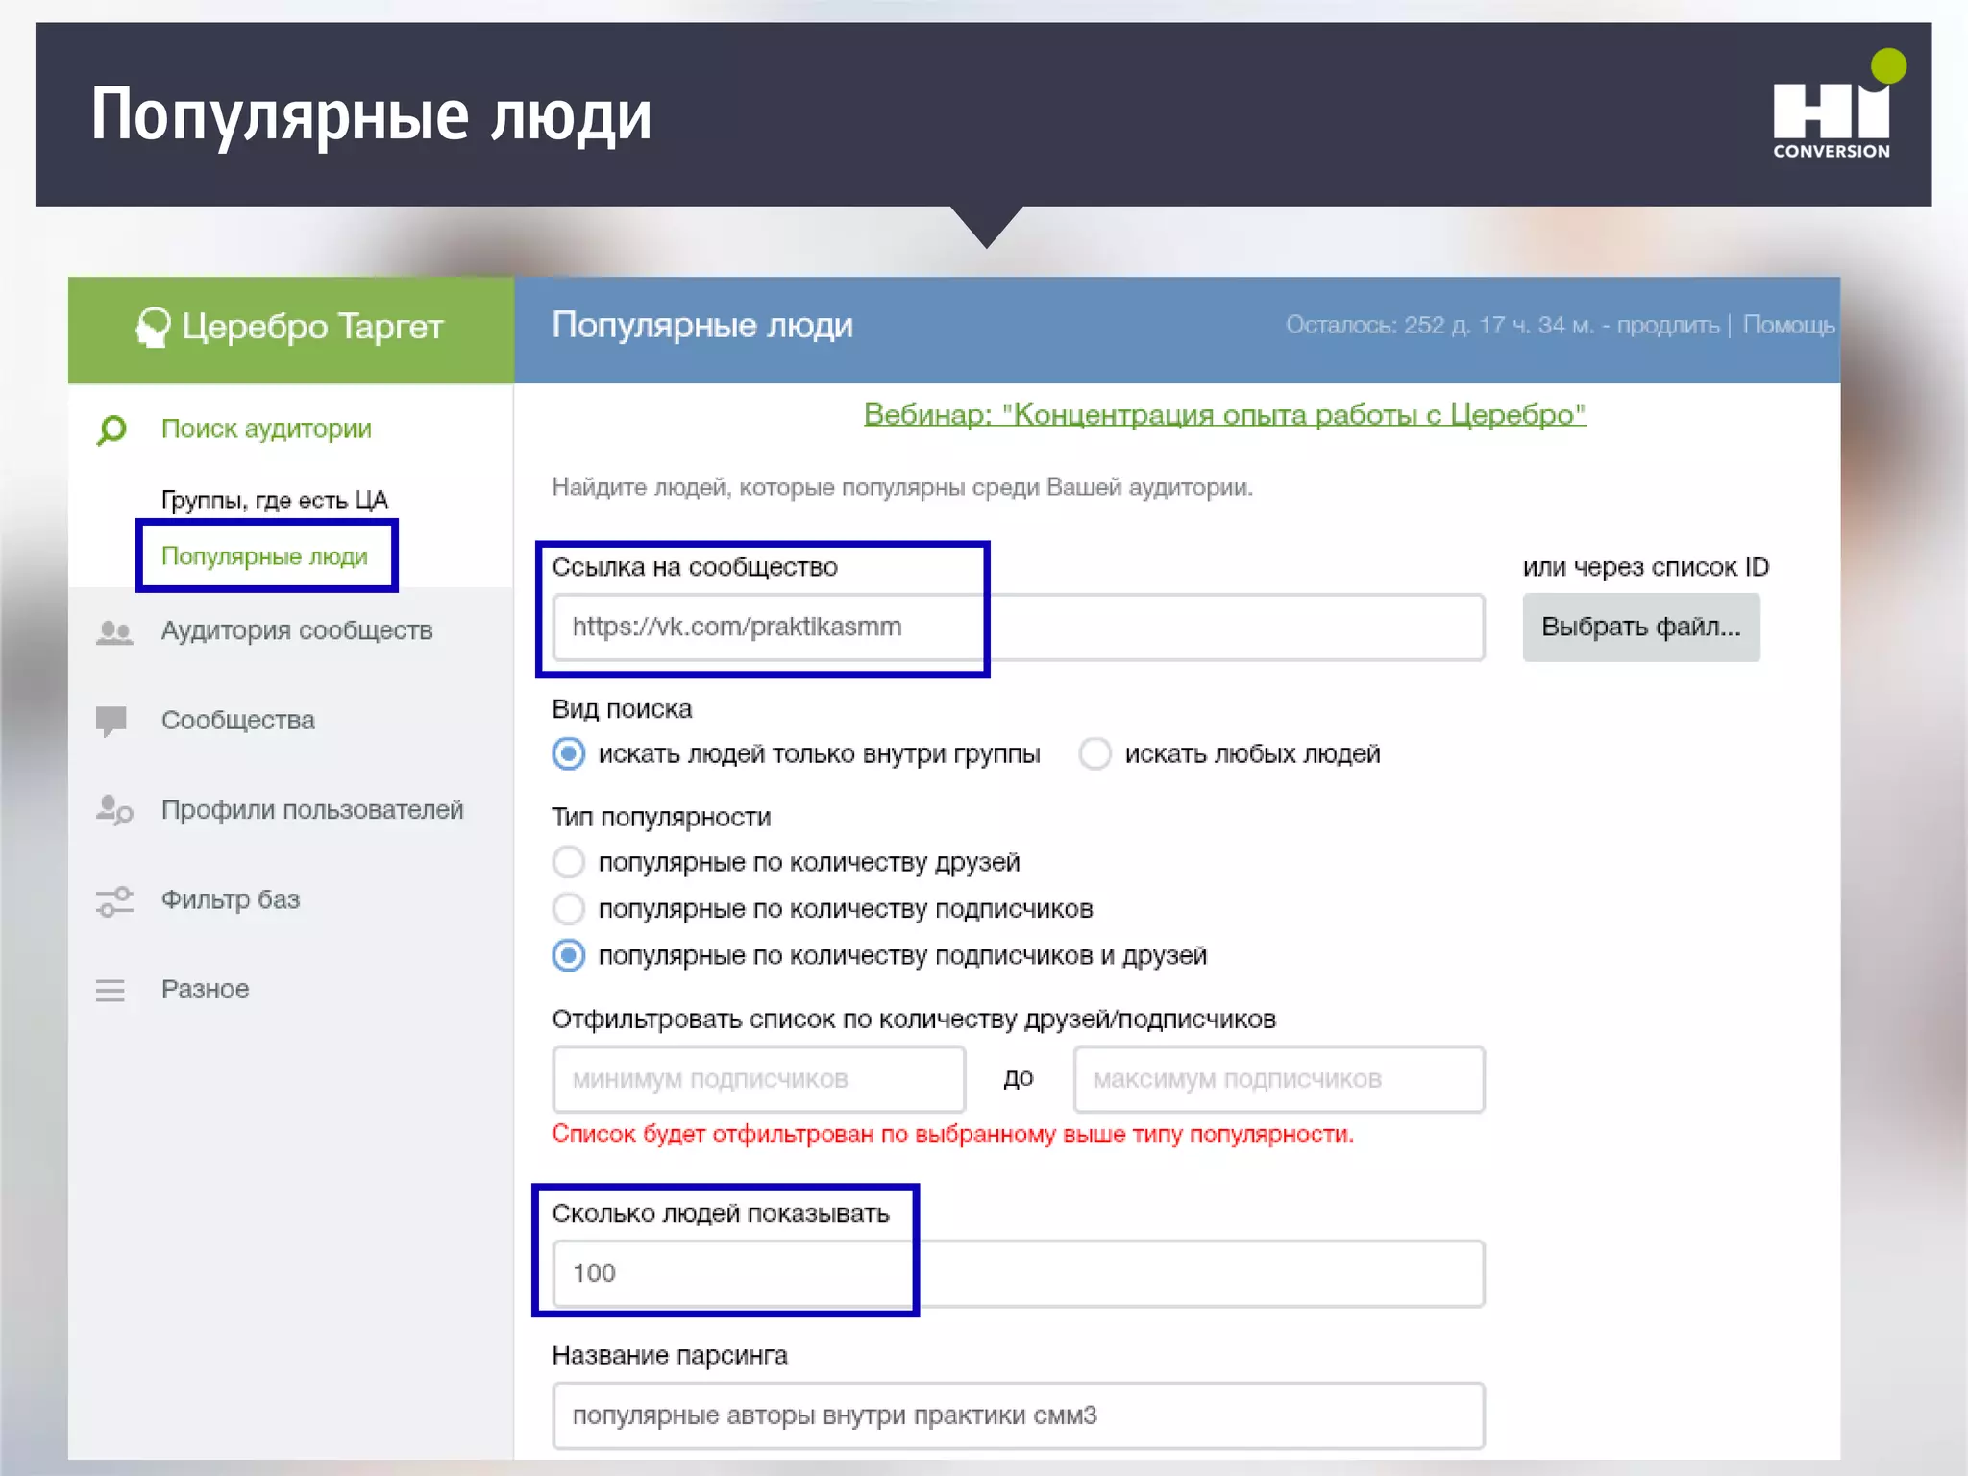Click the 'Популярные люди' blue header title
Viewport: 1968px width, 1476px height.
click(702, 326)
